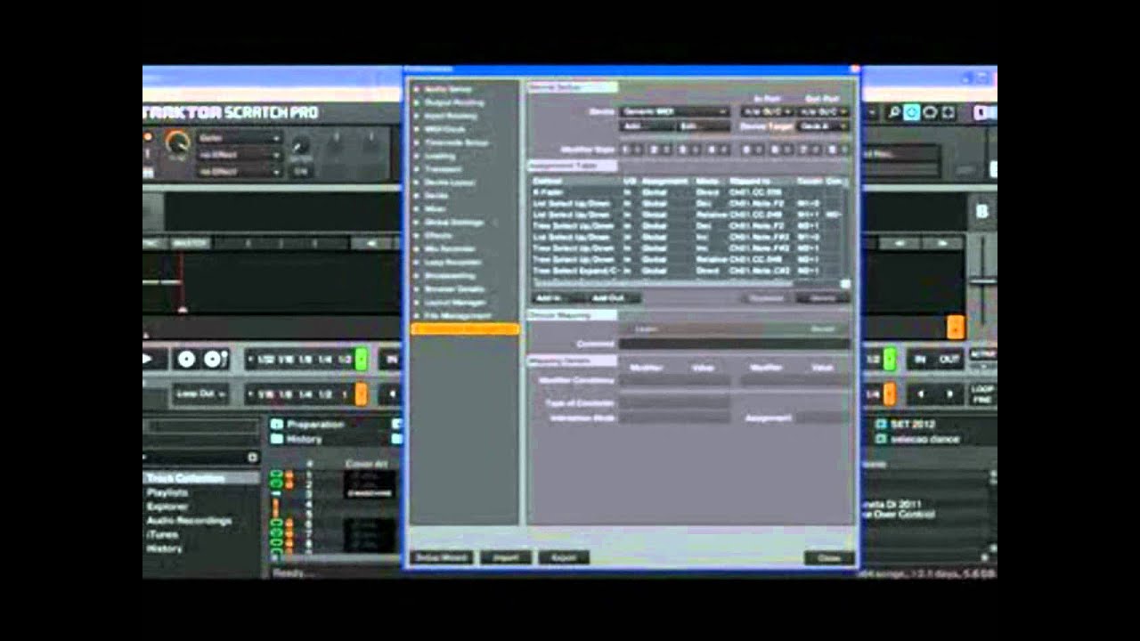The height and width of the screenshot is (641, 1140).
Task: Open Global Settings in the preferences sidebar
Action: [x=453, y=223]
